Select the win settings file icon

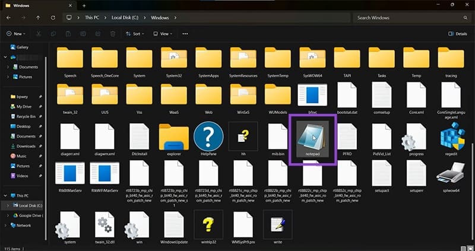(137, 225)
